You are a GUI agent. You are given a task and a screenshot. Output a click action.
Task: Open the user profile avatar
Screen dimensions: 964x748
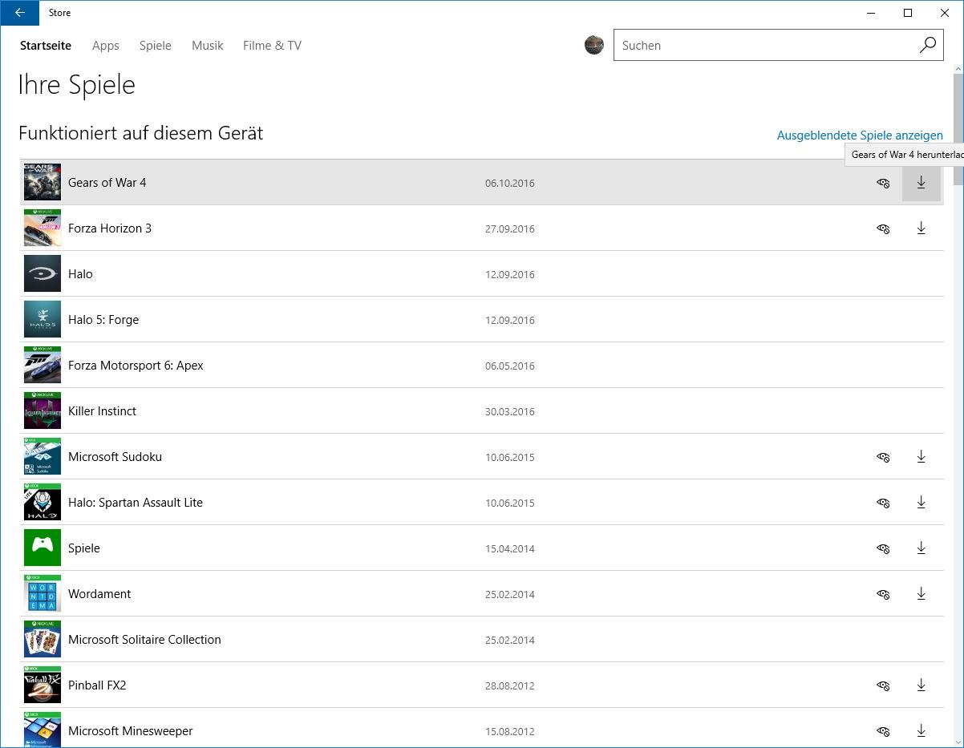click(x=593, y=45)
